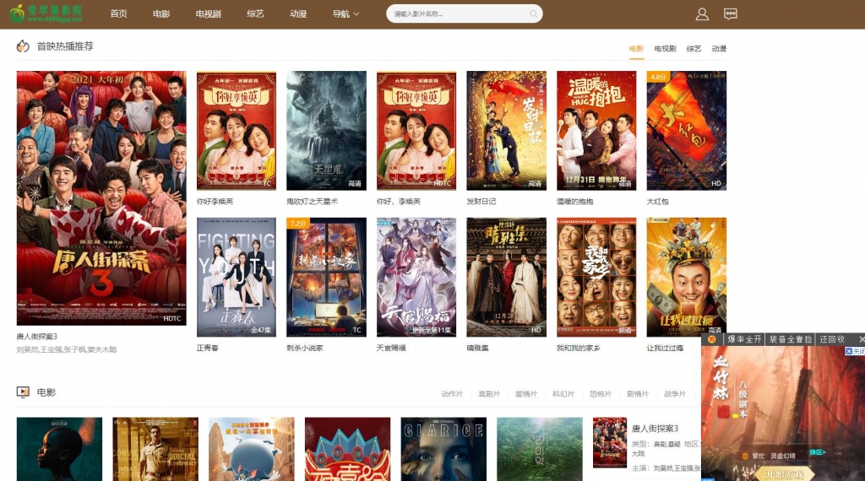Viewport: 865px width, 481px height.
Task: Open 动漫 in the top navigation
Action: pyautogui.click(x=298, y=14)
